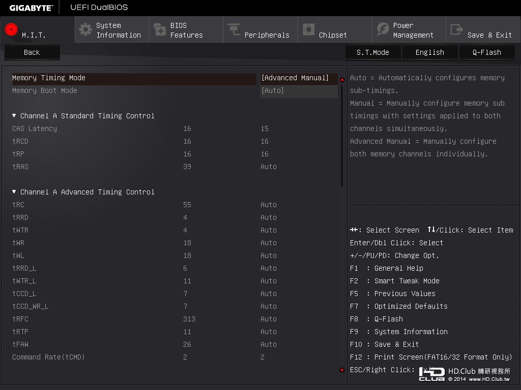
Task: Click the red M.I.T. circle icon
Action: pyautogui.click(x=11, y=29)
